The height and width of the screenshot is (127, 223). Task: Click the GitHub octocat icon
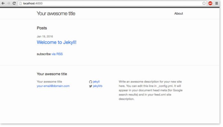(x=90, y=82)
